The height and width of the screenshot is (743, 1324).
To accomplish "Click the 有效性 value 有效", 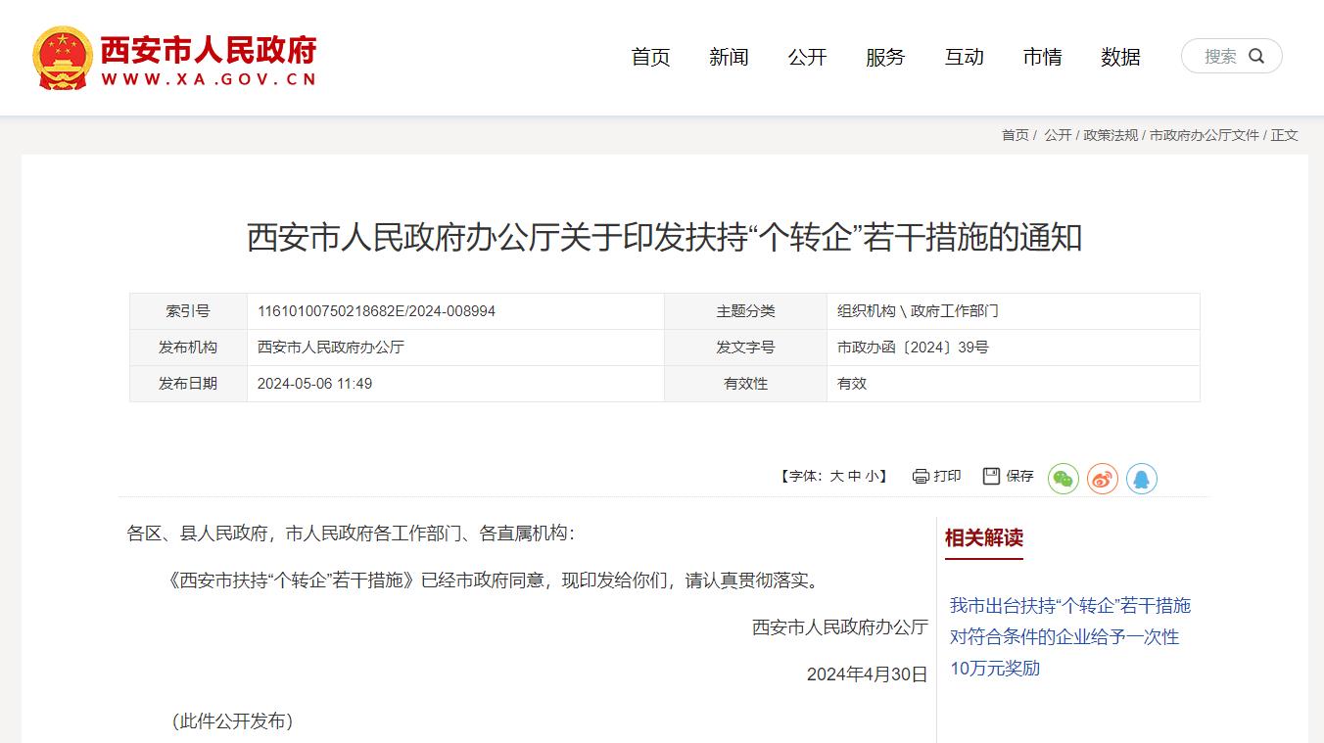I will 852,384.
